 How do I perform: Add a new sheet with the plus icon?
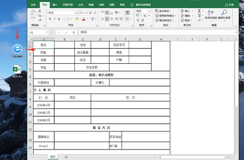pyautogui.click(x=66, y=157)
